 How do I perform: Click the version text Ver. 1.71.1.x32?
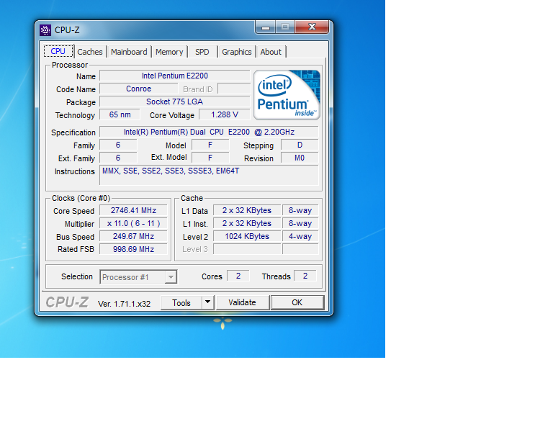pyautogui.click(x=124, y=304)
